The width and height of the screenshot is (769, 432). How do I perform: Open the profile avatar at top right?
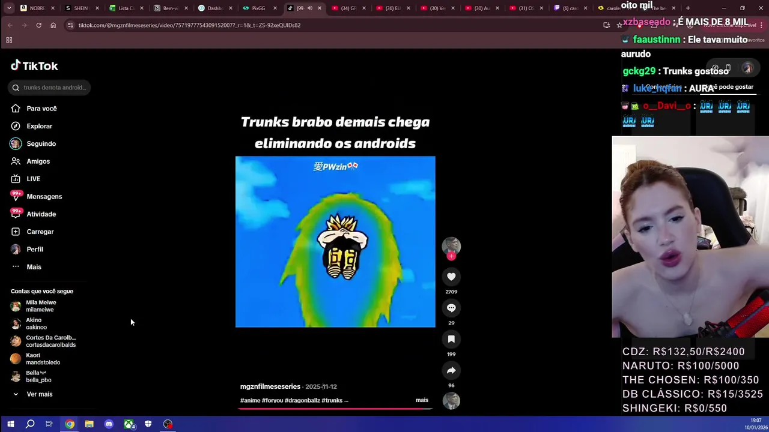[x=747, y=68]
